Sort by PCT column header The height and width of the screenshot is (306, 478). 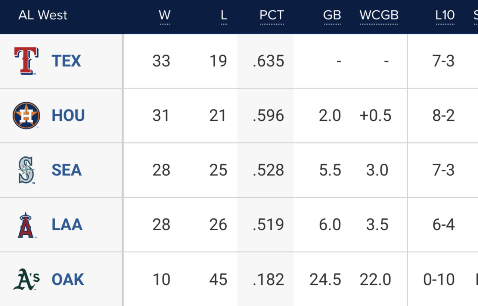click(272, 15)
